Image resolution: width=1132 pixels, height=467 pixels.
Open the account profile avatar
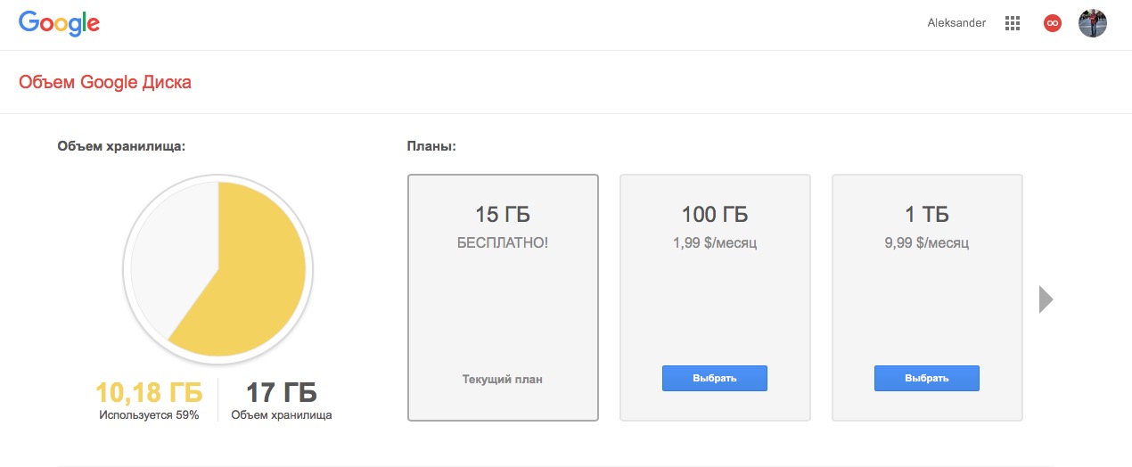[x=1093, y=24]
